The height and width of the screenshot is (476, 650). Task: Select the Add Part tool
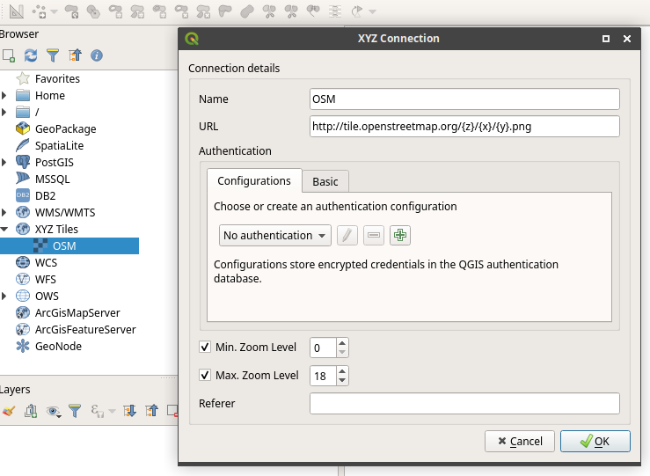(137, 11)
